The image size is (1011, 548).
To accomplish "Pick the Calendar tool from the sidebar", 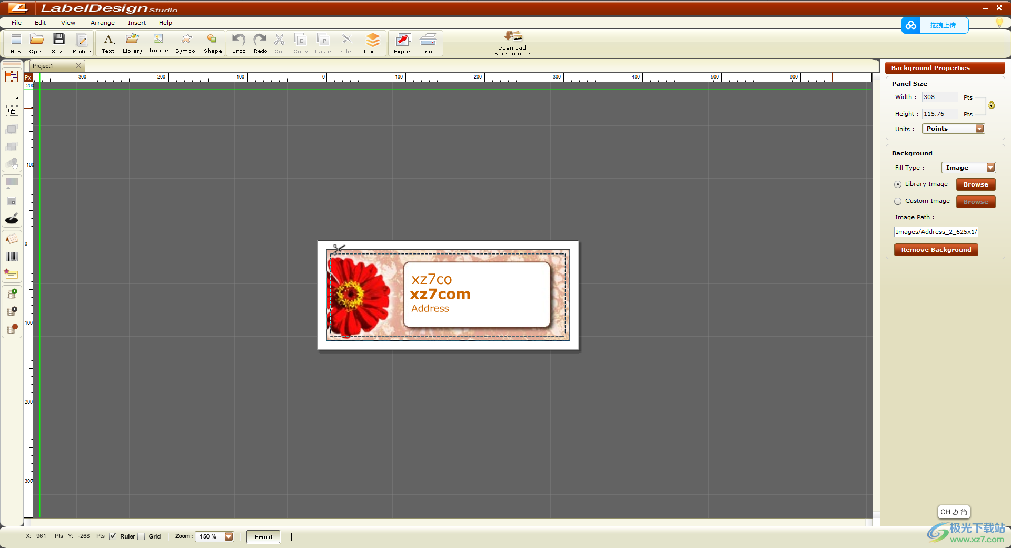I will (12, 239).
